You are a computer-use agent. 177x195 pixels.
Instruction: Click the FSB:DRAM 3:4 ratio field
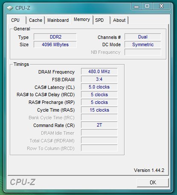pos(99,79)
